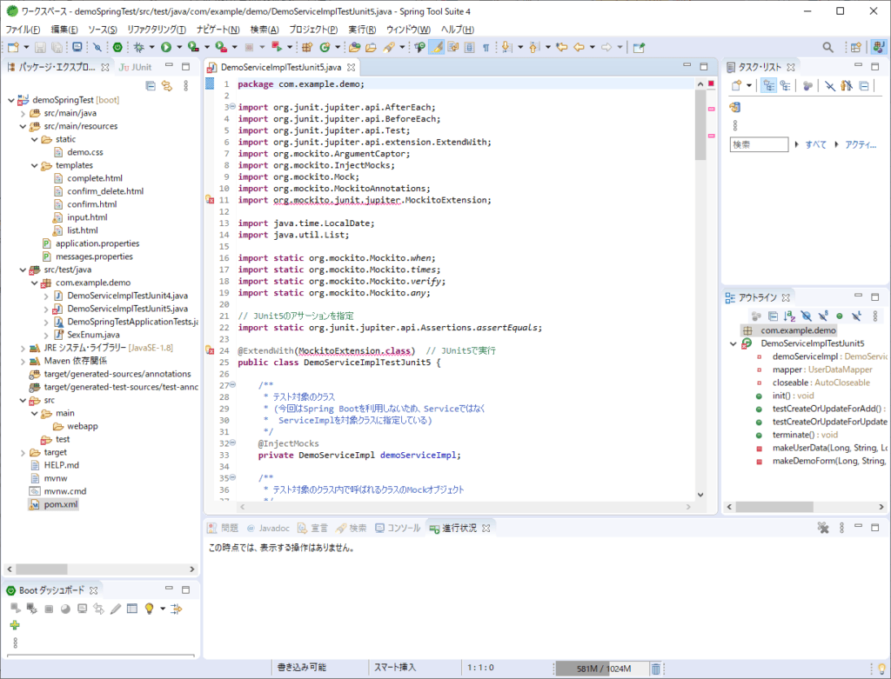
Task: Open the Run button dropdown arrow
Action: tap(179, 48)
